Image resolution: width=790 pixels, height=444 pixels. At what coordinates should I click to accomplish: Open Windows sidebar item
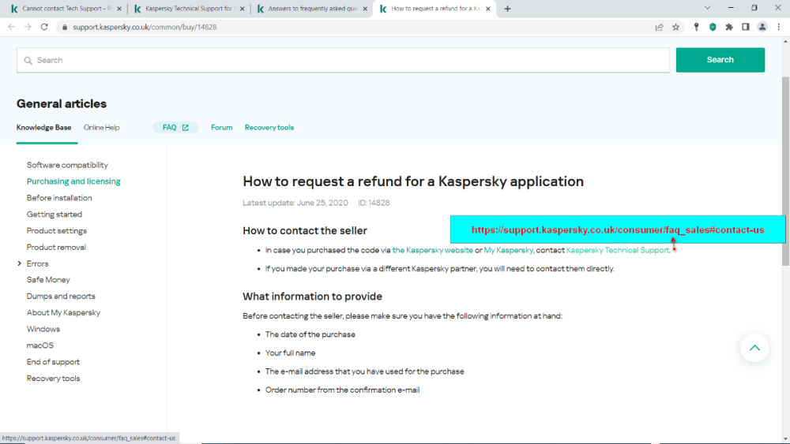point(43,329)
